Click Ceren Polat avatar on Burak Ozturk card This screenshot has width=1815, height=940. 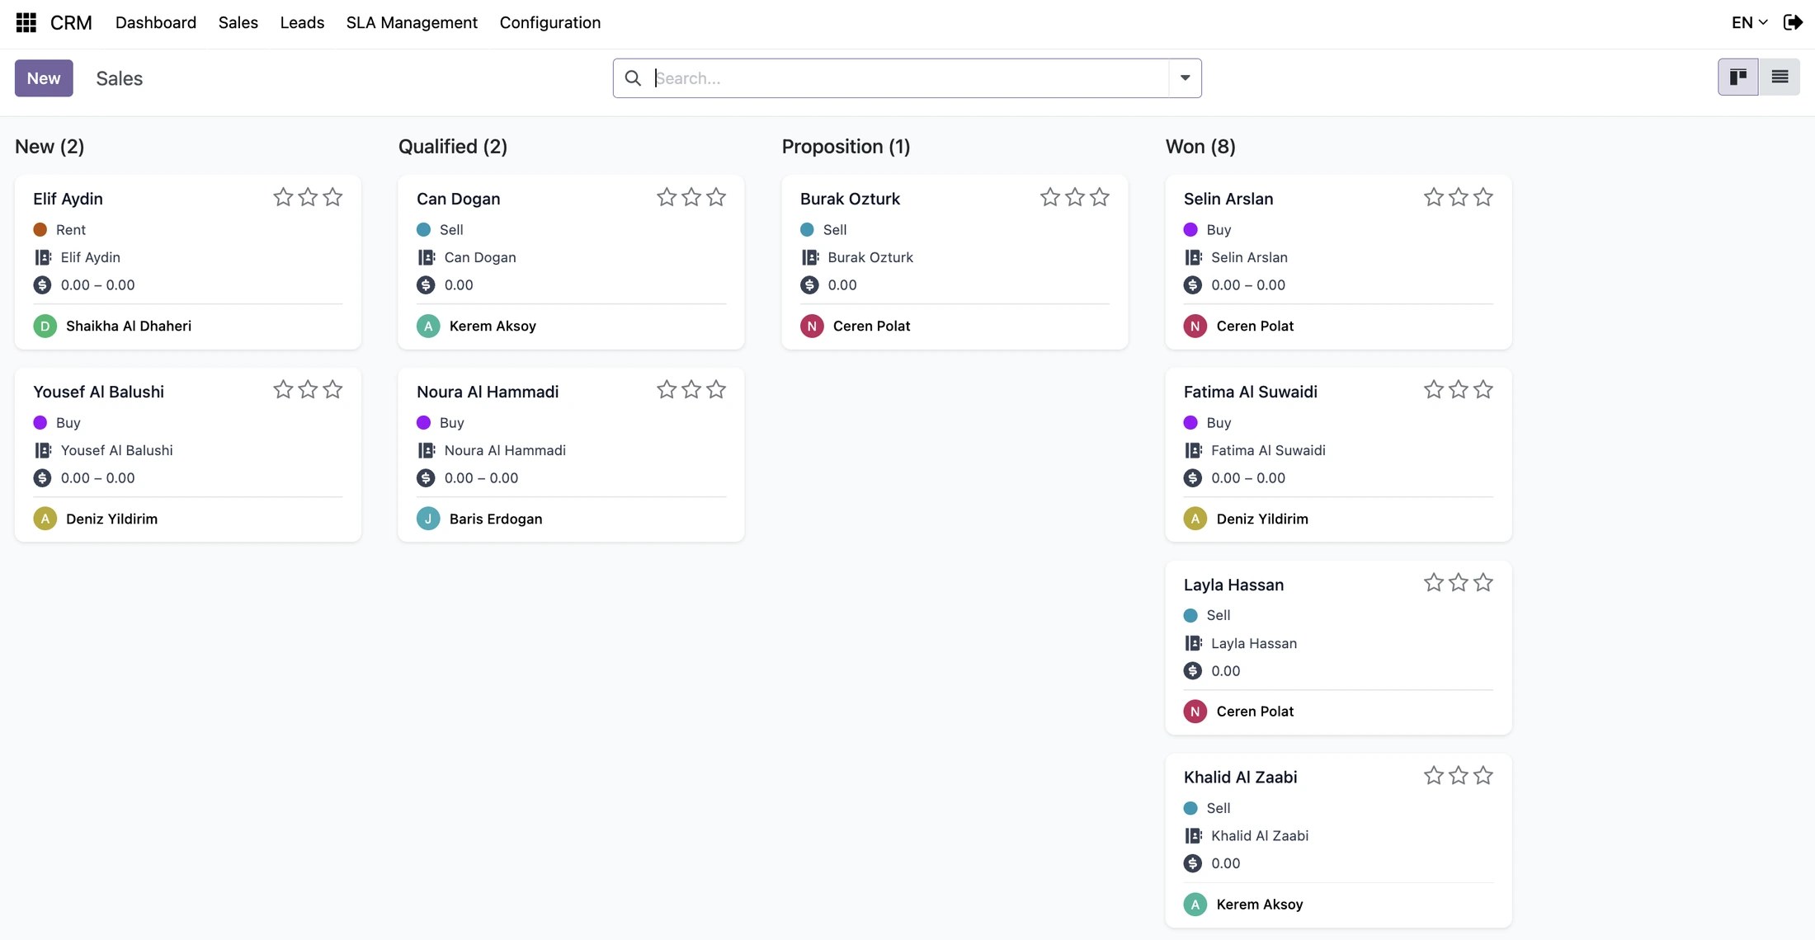click(x=812, y=326)
